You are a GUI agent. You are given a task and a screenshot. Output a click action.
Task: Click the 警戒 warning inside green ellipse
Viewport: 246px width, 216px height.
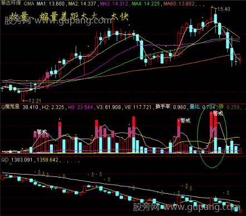[218, 113]
